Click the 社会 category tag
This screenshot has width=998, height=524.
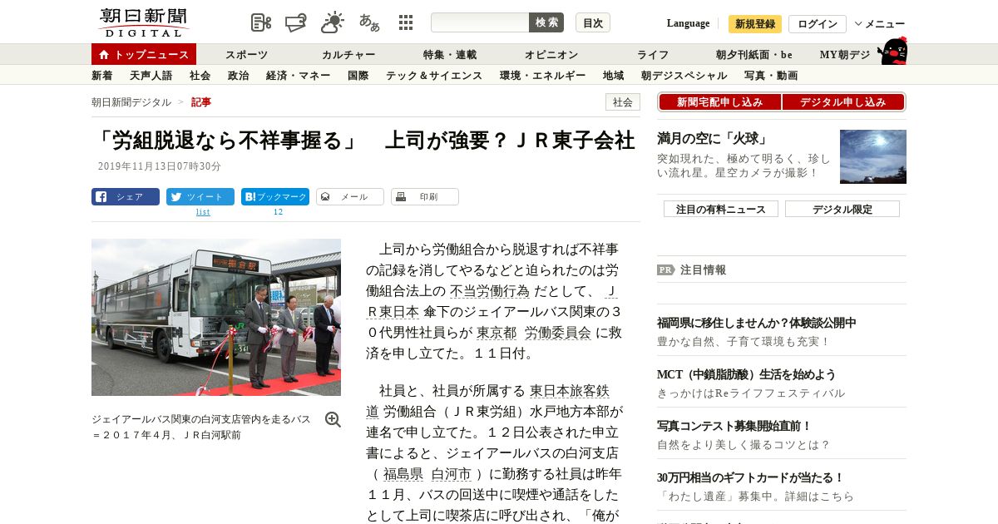tap(623, 102)
